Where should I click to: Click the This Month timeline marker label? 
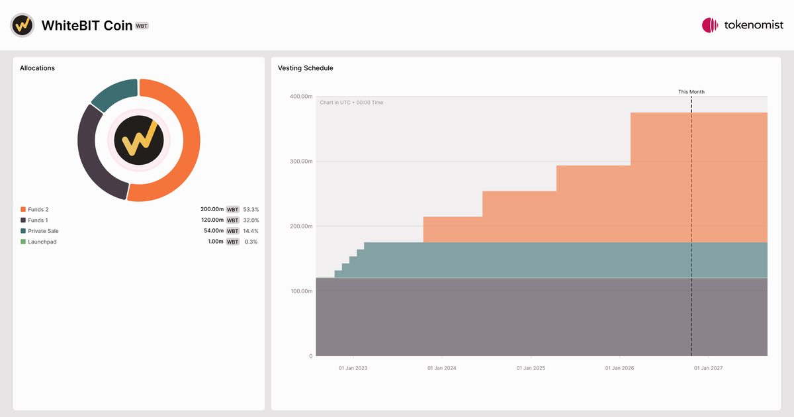(x=691, y=92)
